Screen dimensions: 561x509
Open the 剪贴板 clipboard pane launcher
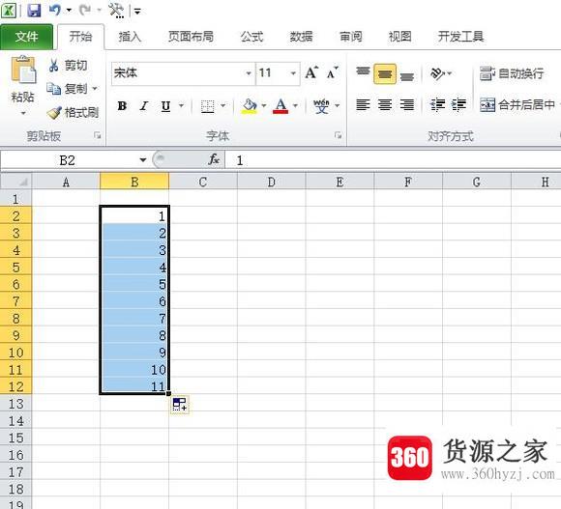98,135
